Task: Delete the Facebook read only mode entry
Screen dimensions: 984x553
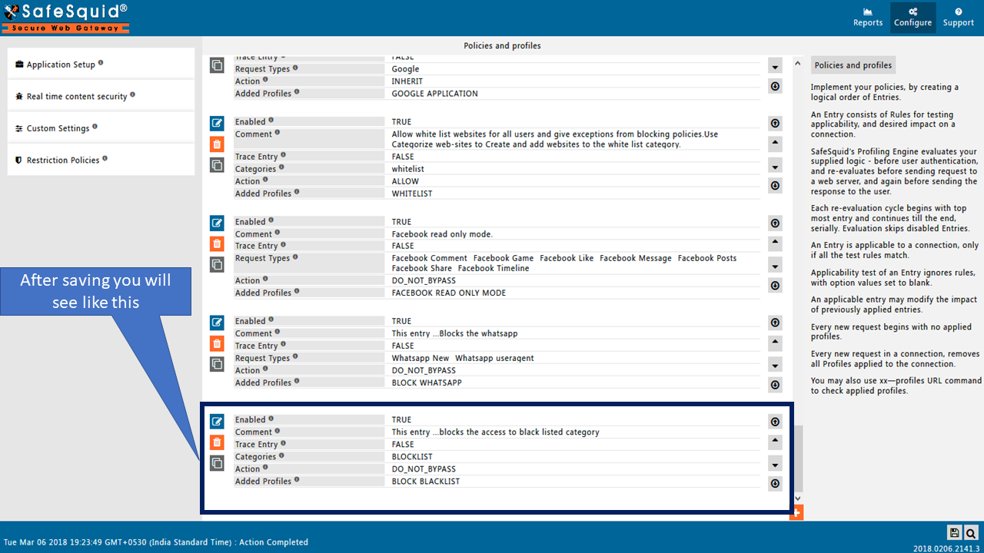Action: pos(217,244)
